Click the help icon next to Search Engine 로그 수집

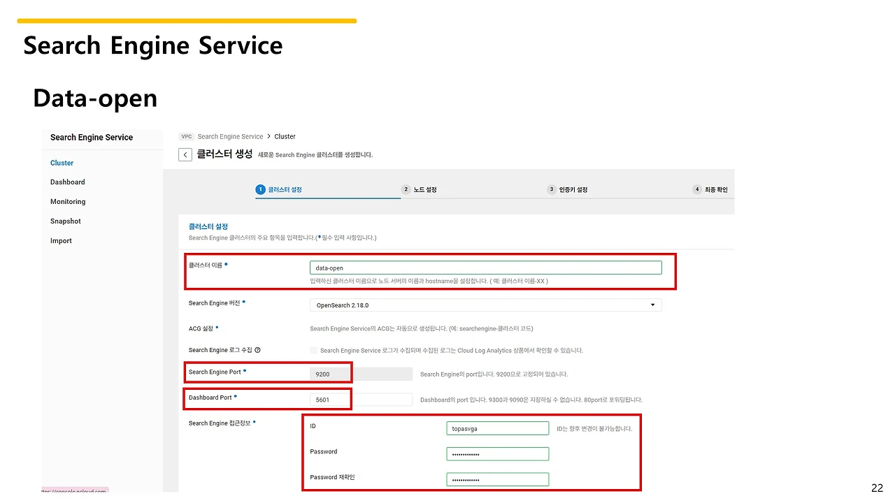pyautogui.click(x=257, y=350)
